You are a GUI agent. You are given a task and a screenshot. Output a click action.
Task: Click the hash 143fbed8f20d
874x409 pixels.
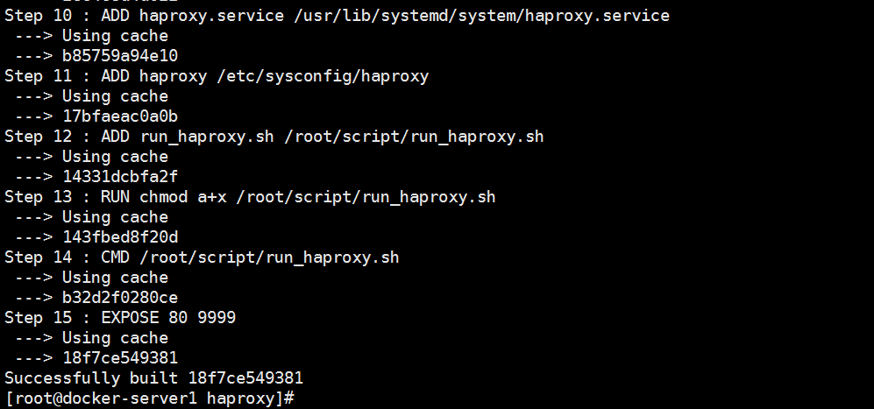(120, 236)
